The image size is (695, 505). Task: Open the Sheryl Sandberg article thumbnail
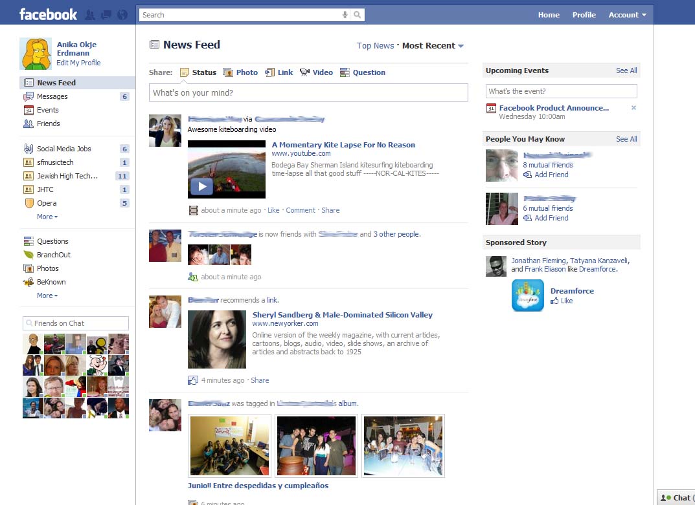point(217,339)
